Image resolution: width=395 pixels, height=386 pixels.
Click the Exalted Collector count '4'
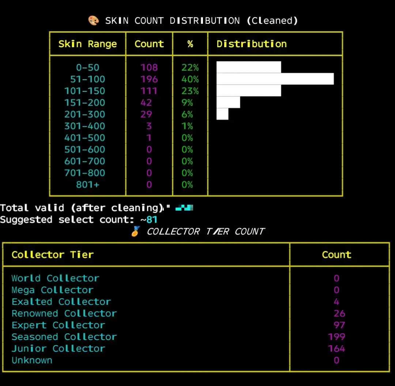tap(336, 302)
